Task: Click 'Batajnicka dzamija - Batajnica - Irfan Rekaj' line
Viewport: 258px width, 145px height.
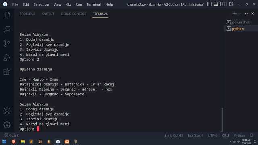Action: (x=67, y=84)
